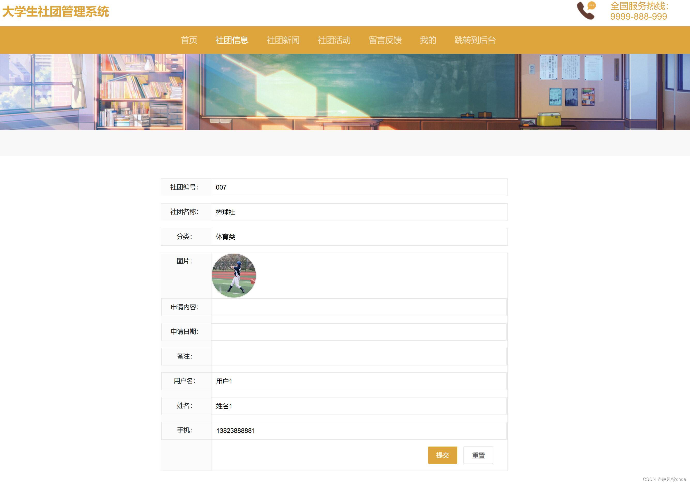The height and width of the screenshot is (484, 690).
Task: Click the 社团编号 field showing 007
Action: [359, 187]
